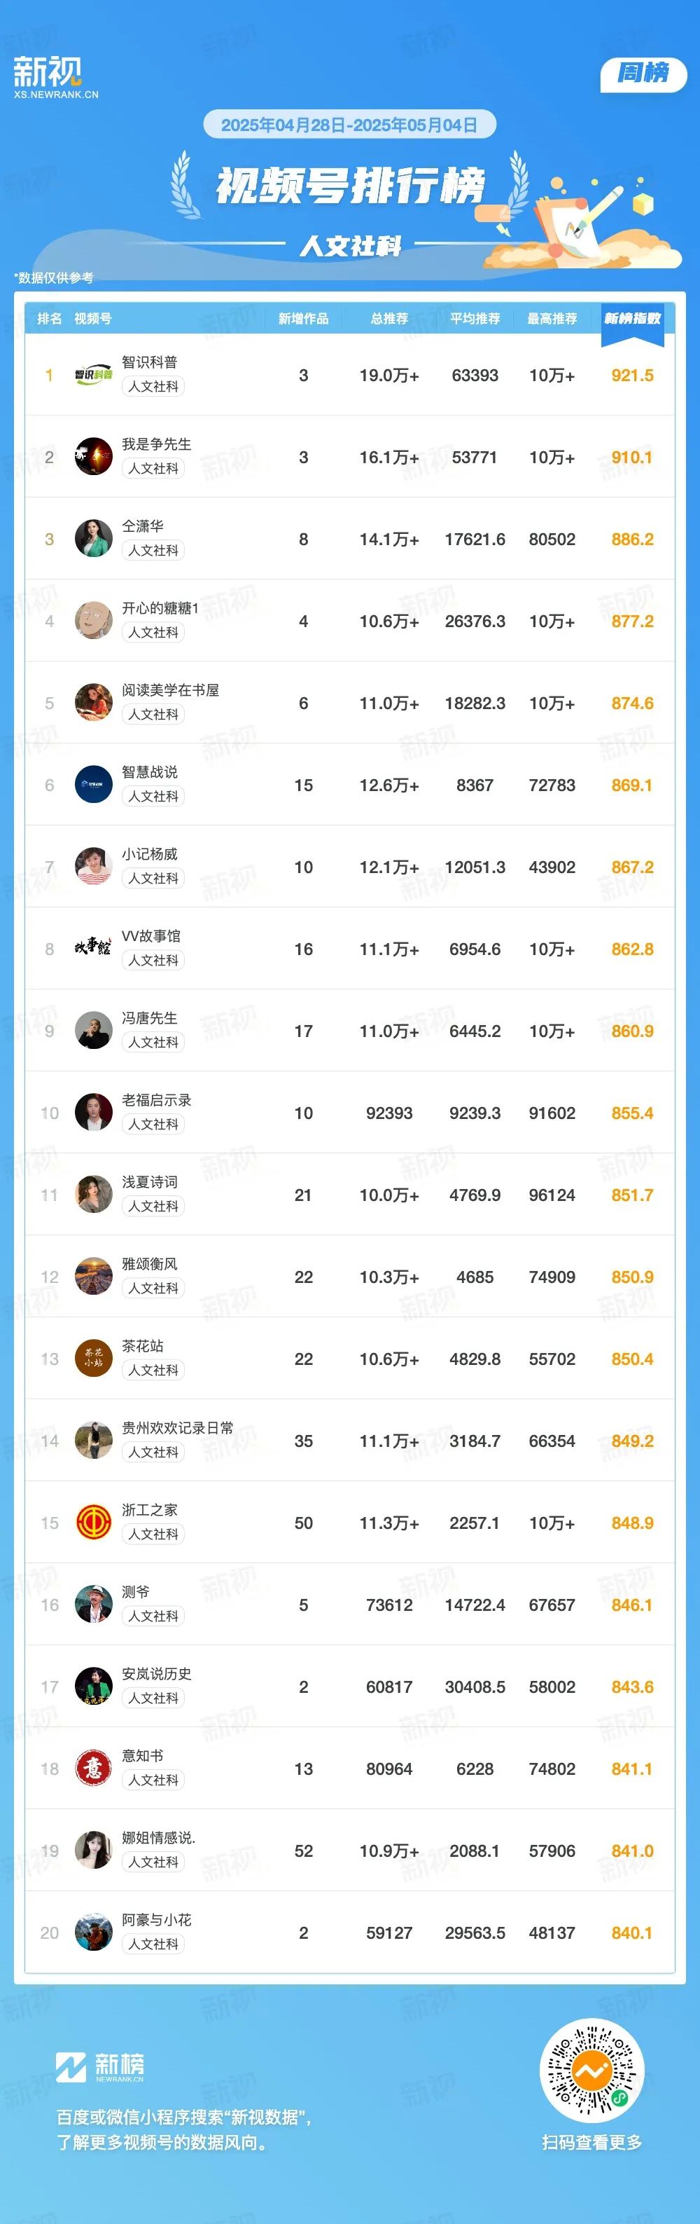Open the 阅读美学在书屋 account name

pyautogui.click(x=171, y=689)
